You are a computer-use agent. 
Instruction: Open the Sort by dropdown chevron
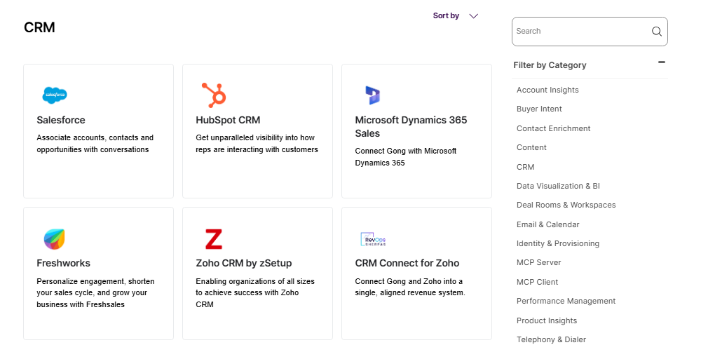[x=473, y=16]
